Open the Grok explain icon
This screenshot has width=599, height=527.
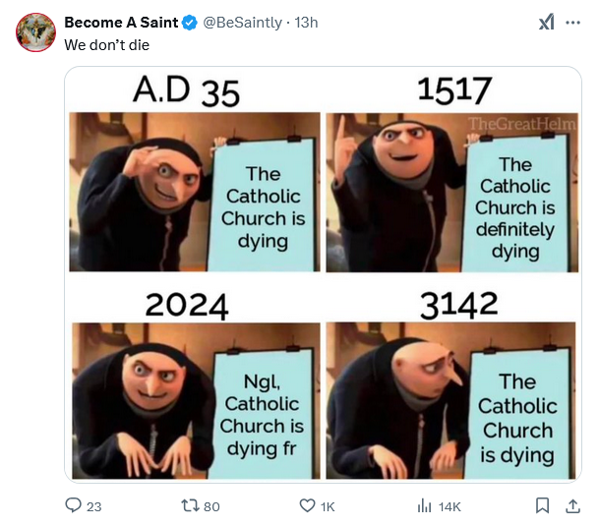546,23
